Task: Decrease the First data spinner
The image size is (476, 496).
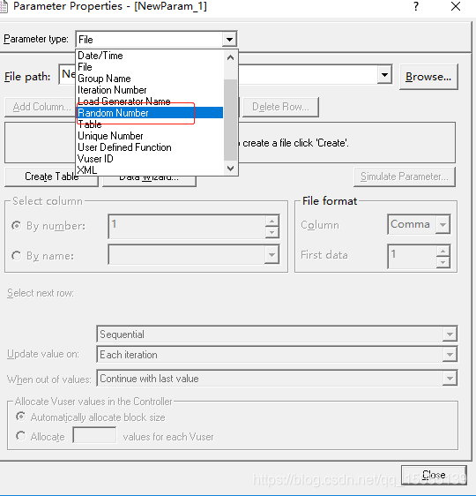Action: tap(443, 262)
